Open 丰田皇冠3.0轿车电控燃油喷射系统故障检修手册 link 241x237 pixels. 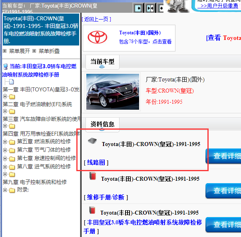143,227
